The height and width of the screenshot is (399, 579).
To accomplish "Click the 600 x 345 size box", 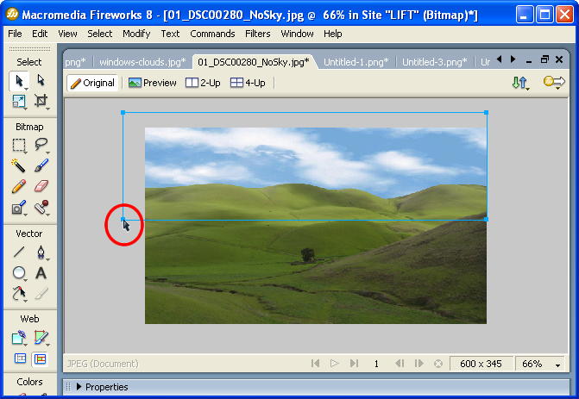I will click(481, 364).
